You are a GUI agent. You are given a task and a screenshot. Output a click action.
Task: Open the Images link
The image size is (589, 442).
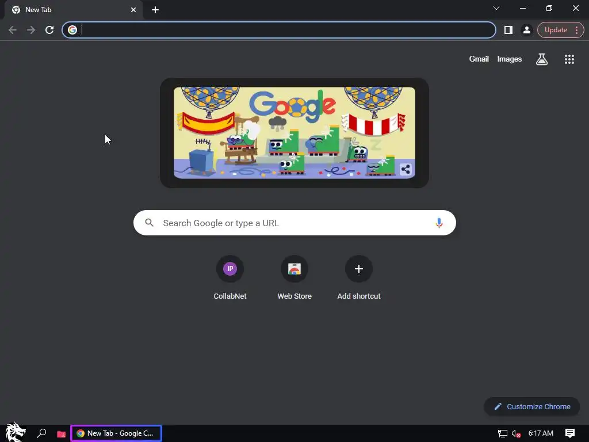pyautogui.click(x=510, y=59)
